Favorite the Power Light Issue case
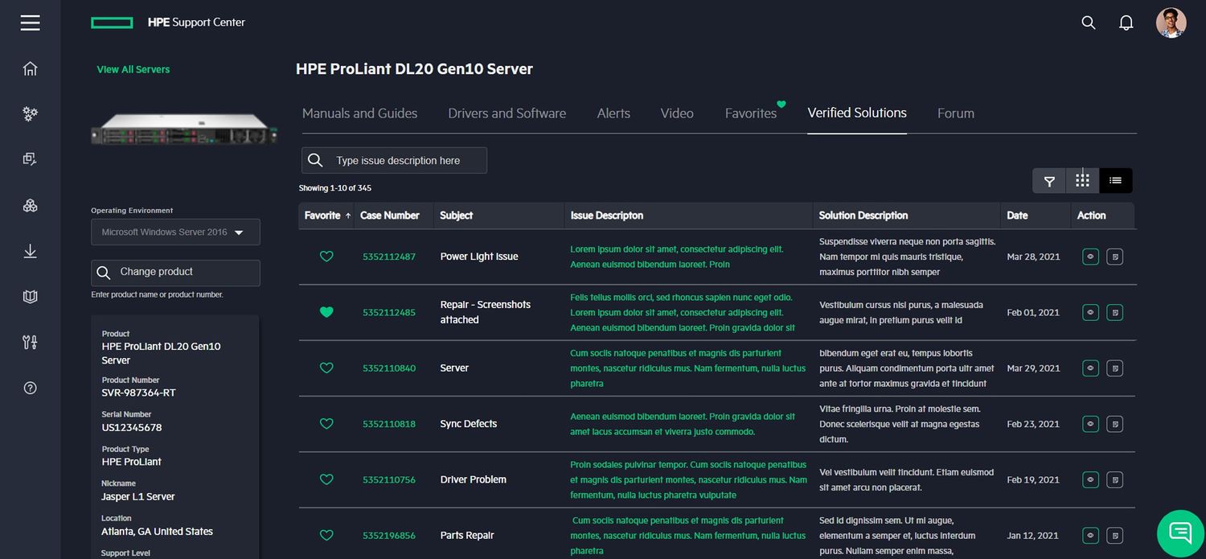This screenshot has width=1206, height=559. click(x=326, y=257)
